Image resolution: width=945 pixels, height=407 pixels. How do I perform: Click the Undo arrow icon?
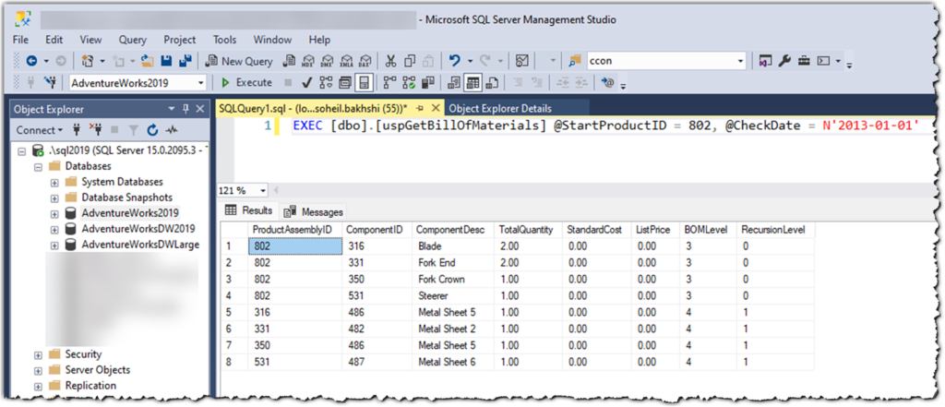click(x=455, y=61)
